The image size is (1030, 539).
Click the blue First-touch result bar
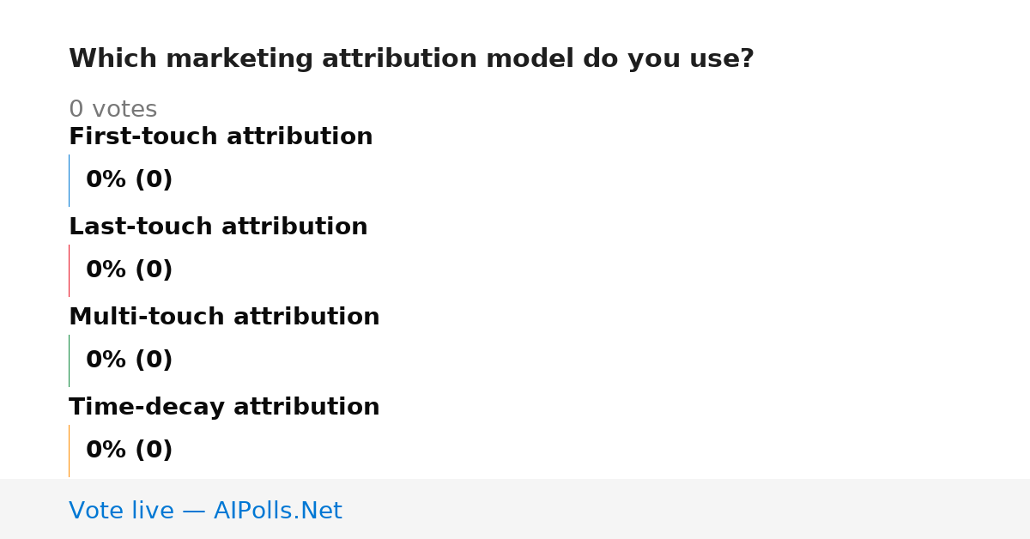pos(69,180)
